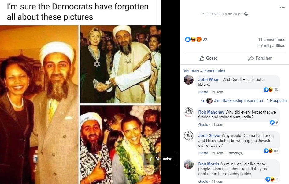
Task: Expand the "1 Resposta" thread under John Wear
Action: [277, 100]
